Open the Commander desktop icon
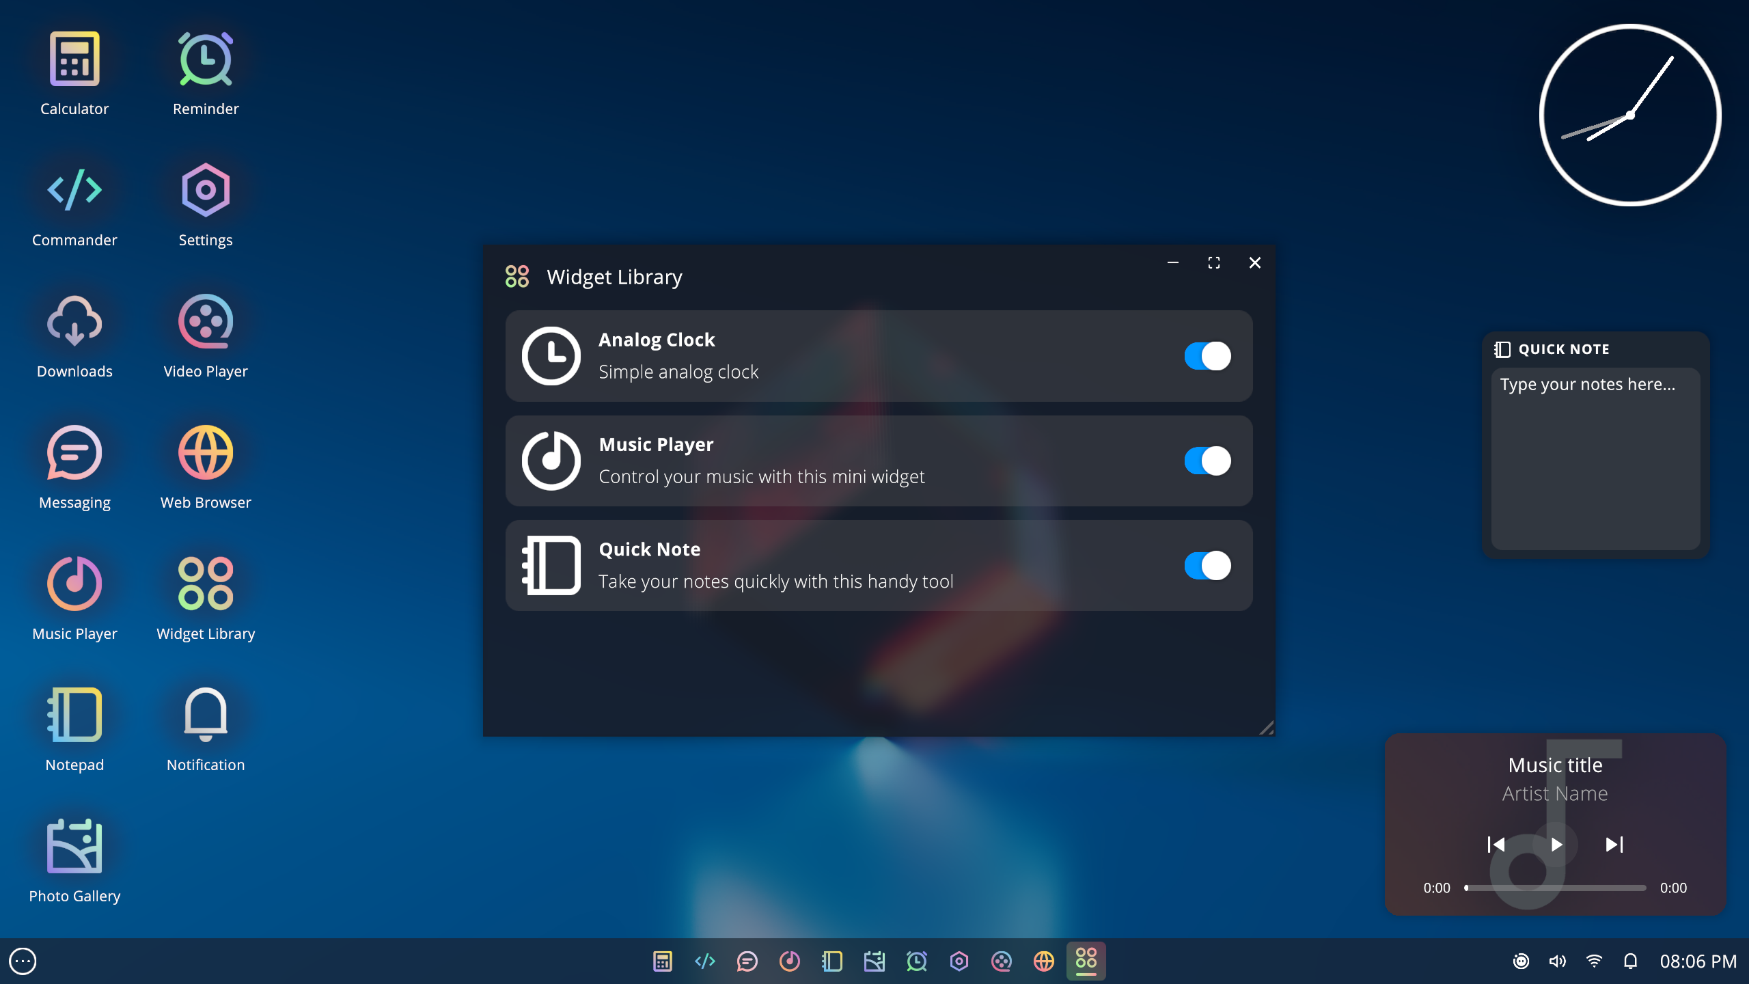Image resolution: width=1749 pixels, height=984 pixels. [74, 190]
